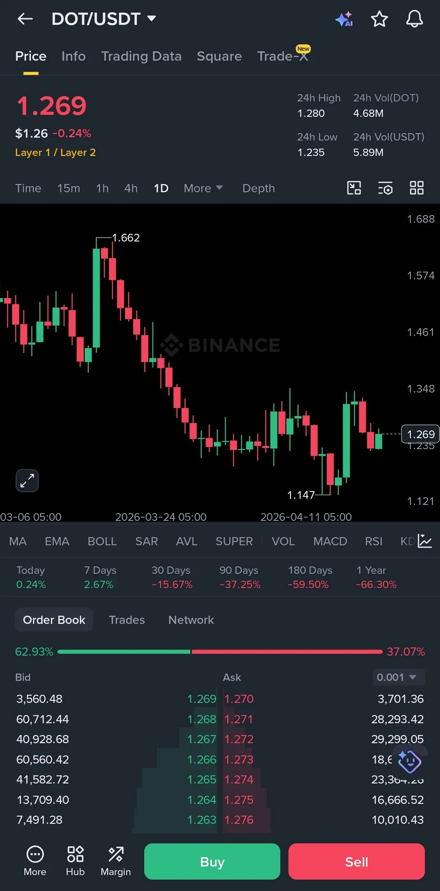Viewport: 440px width, 891px height.
Task: Open the Trading Data tab
Action: coord(141,56)
